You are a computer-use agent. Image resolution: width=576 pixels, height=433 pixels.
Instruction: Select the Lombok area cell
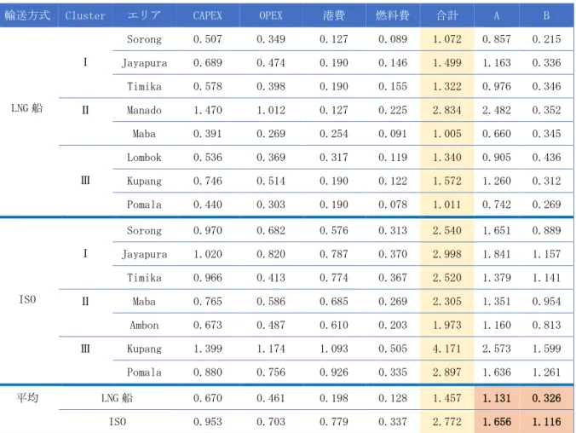pos(144,158)
